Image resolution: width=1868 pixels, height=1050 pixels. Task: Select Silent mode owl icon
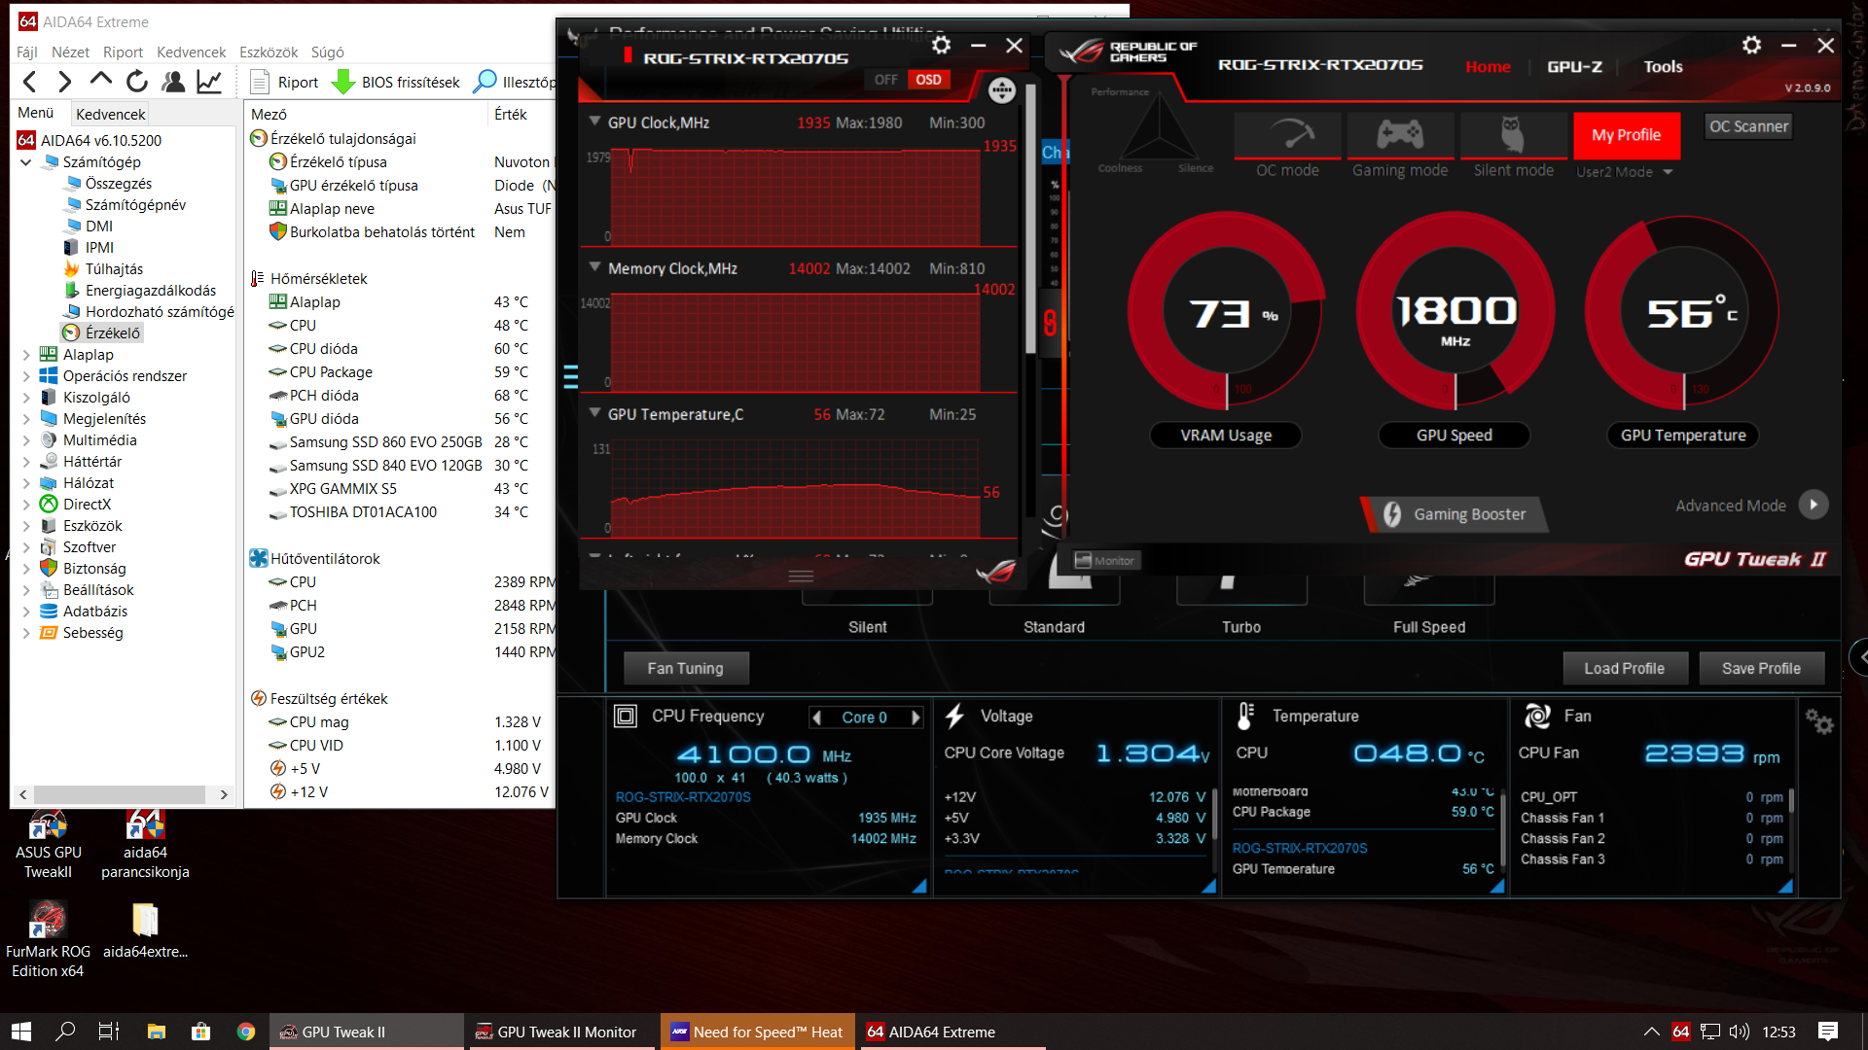[1513, 136]
